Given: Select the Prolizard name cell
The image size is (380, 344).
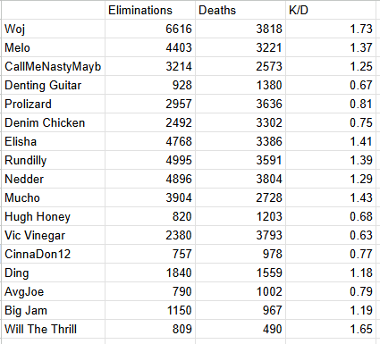Looking at the screenshot, I should click(53, 104).
